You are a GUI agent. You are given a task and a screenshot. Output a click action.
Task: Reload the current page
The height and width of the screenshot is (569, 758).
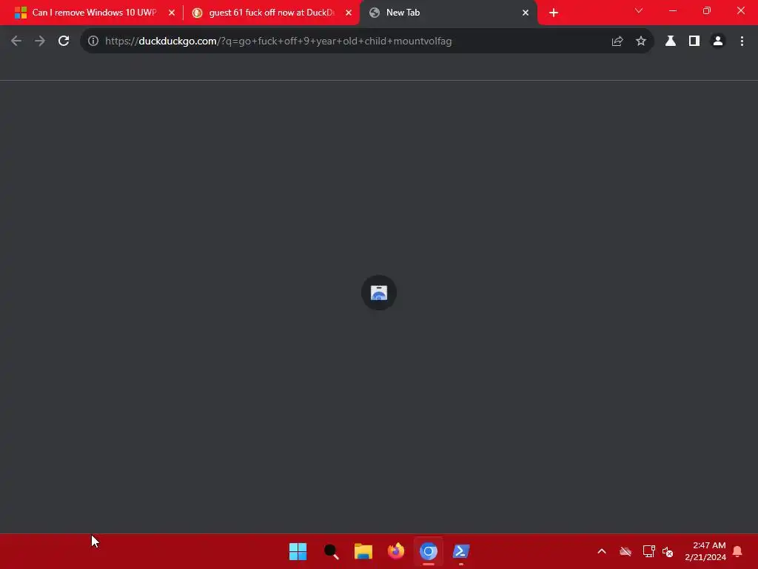coord(64,41)
